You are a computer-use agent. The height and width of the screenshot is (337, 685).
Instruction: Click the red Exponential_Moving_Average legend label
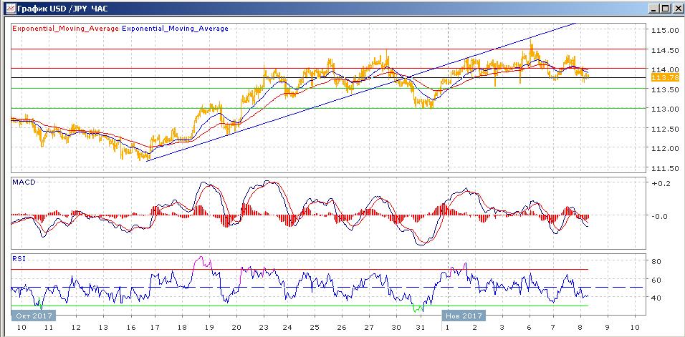click(x=65, y=29)
